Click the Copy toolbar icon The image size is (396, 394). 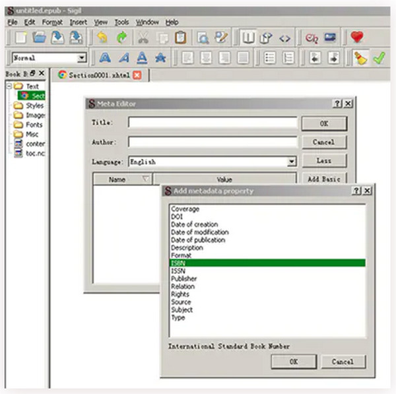162,38
